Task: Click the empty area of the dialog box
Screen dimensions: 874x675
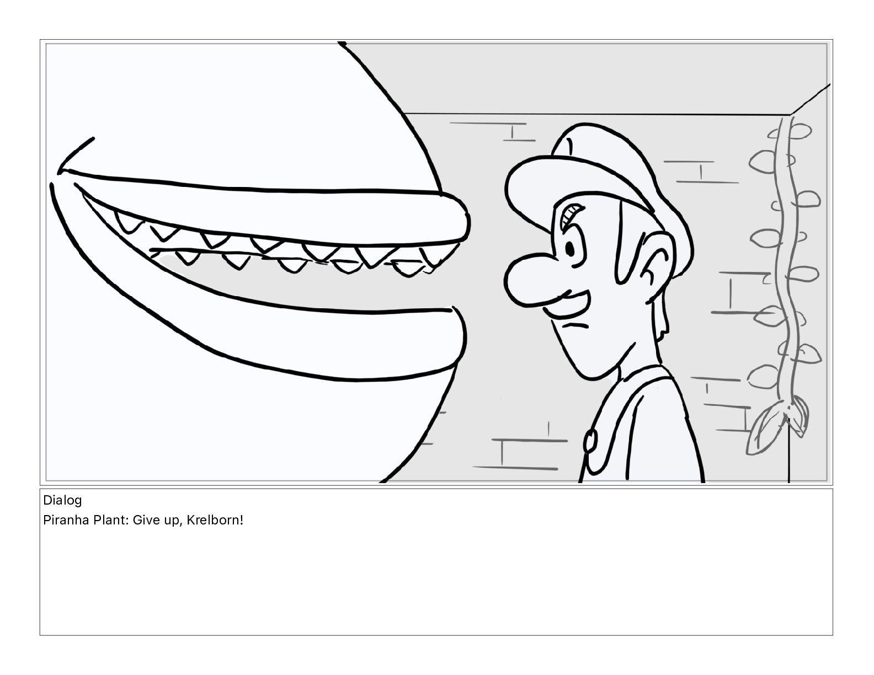Action: click(436, 585)
